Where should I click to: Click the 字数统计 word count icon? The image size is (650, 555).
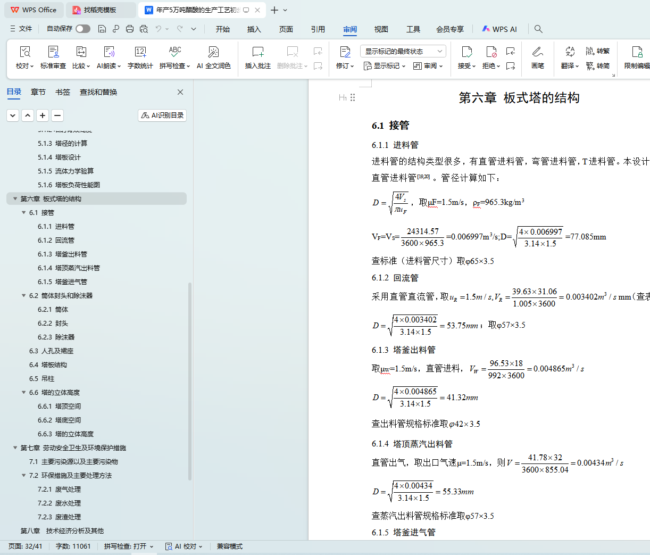tap(140, 52)
